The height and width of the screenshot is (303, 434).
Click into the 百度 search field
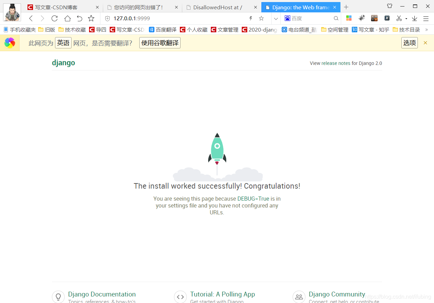[312, 19]
